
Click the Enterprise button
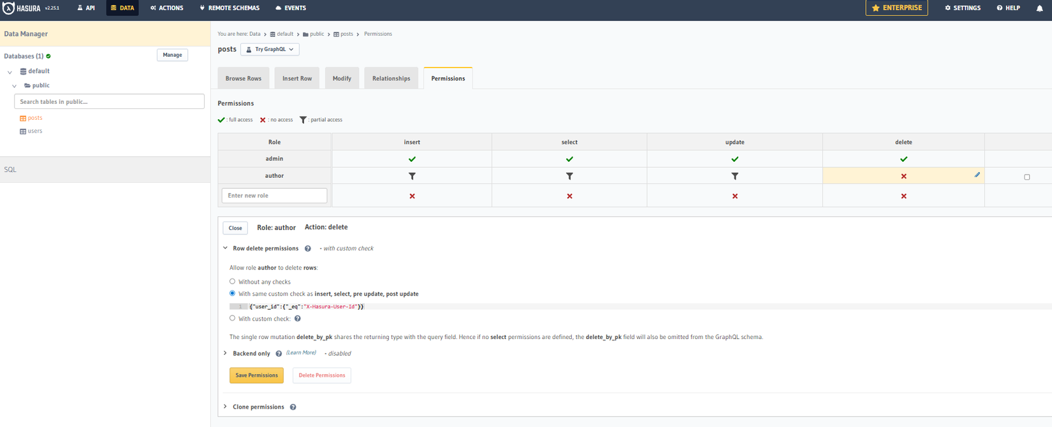pos(896,8)
